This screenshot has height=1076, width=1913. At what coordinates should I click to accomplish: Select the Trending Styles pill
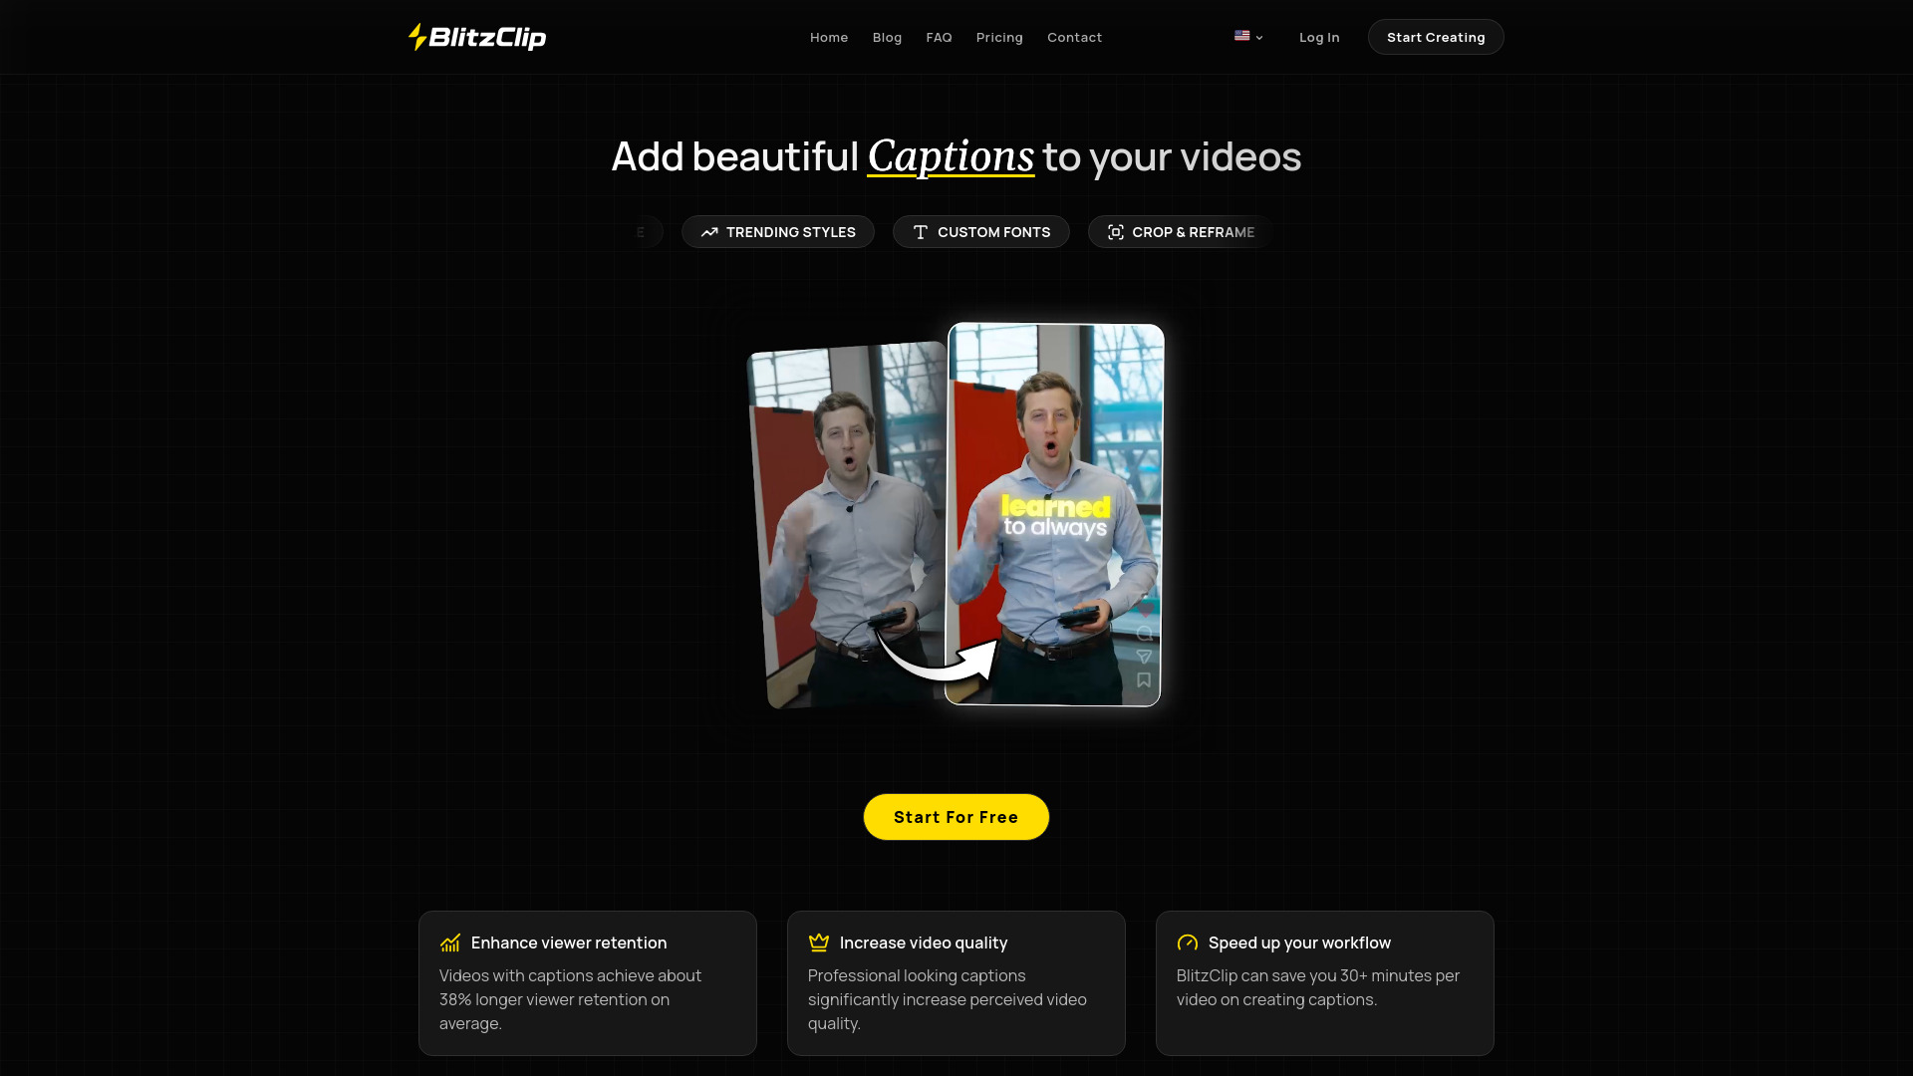click(778, 232)
